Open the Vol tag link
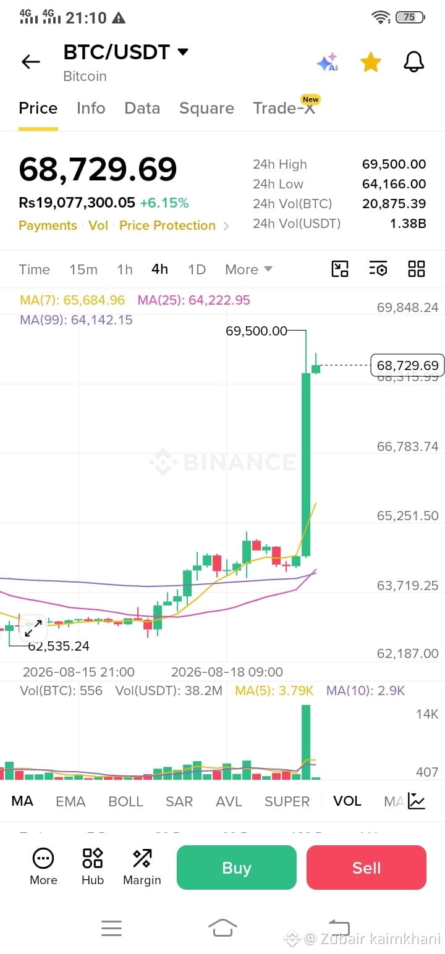445x954 pixels. point(98,226)
